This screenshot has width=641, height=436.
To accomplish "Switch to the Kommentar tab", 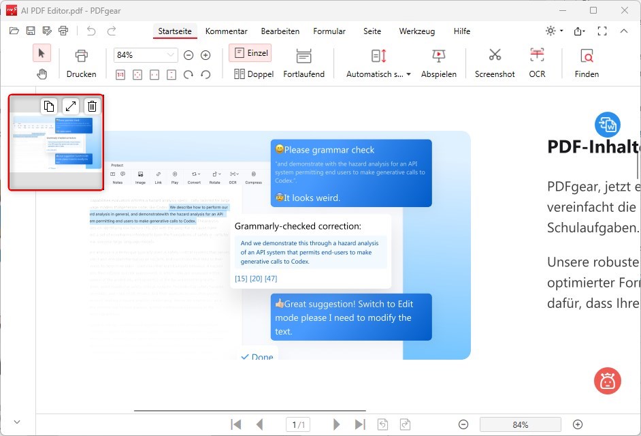I will tap(226, 31).
